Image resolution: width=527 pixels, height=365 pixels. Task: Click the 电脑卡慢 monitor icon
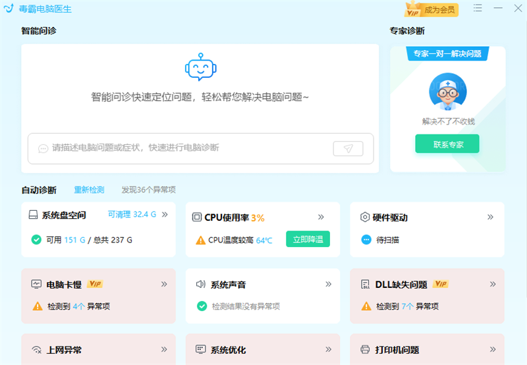tap(36, 285)
